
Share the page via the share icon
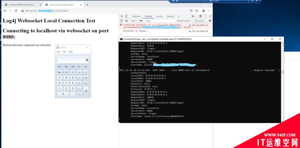click(x=191, y=11)
